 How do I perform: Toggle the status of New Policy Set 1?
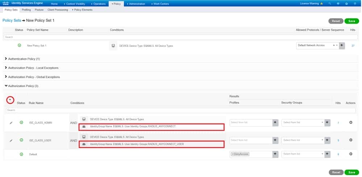[20, 46]
